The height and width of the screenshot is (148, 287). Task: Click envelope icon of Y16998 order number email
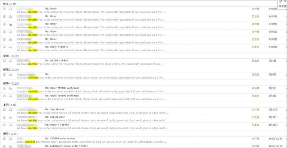[x=11, y=138]
